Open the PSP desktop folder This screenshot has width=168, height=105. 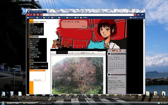tap(108, 96)
